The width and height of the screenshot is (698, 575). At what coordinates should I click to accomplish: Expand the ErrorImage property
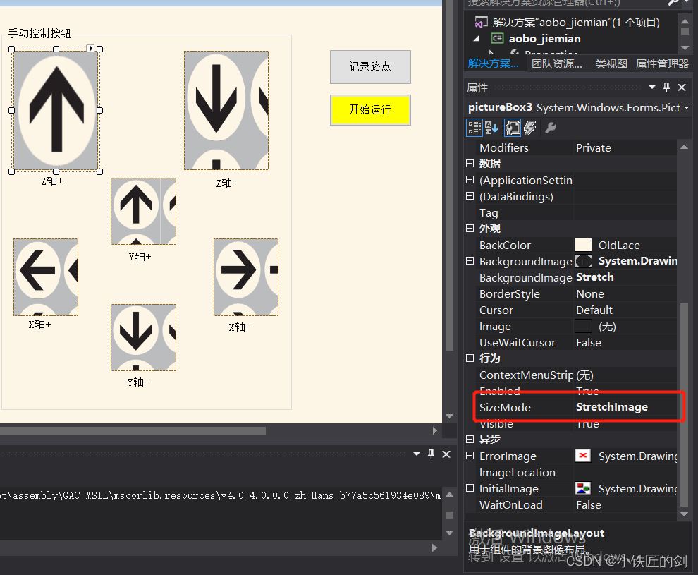[x=470, y=456]
